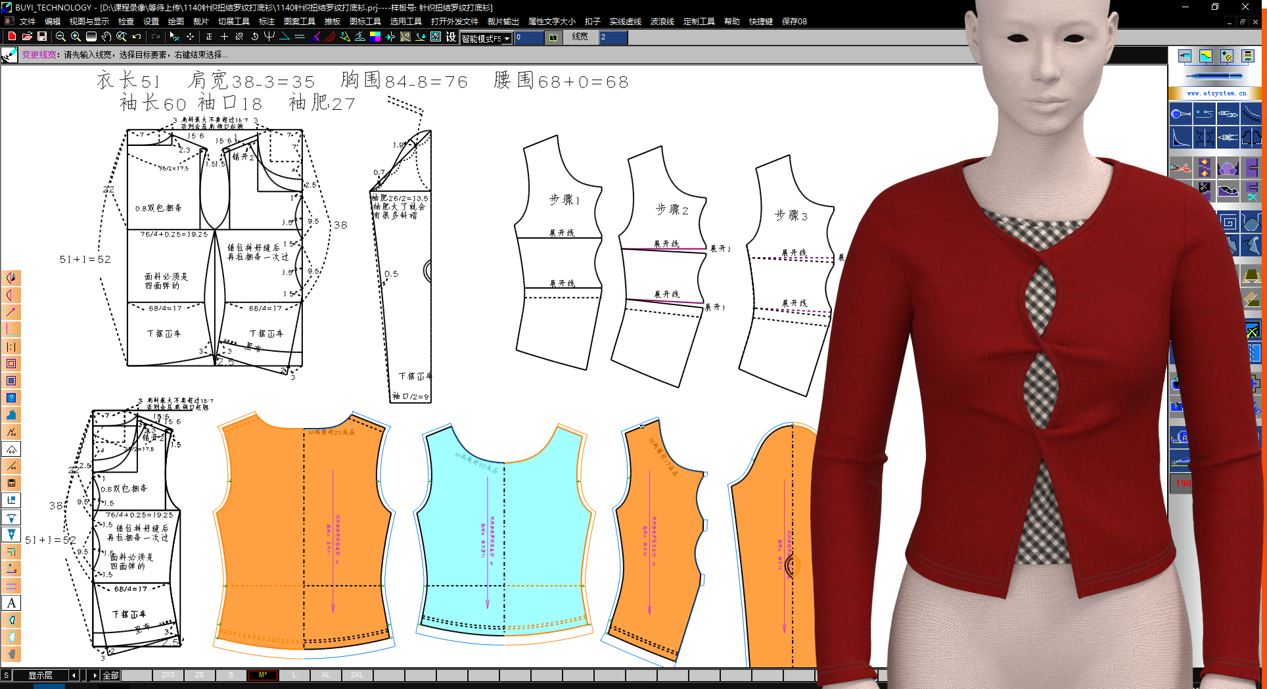The width and height of the screenshot is (1267, 689).
Task: Click the undo arrow icon
Action: coord(137,37)
